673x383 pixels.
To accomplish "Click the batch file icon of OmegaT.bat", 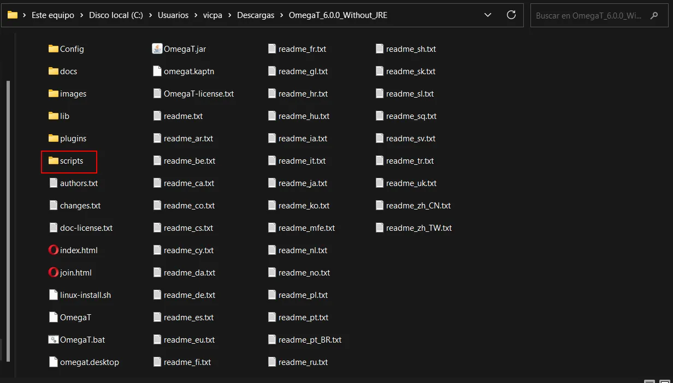I will pyautogui.click(x=53, y=339).
